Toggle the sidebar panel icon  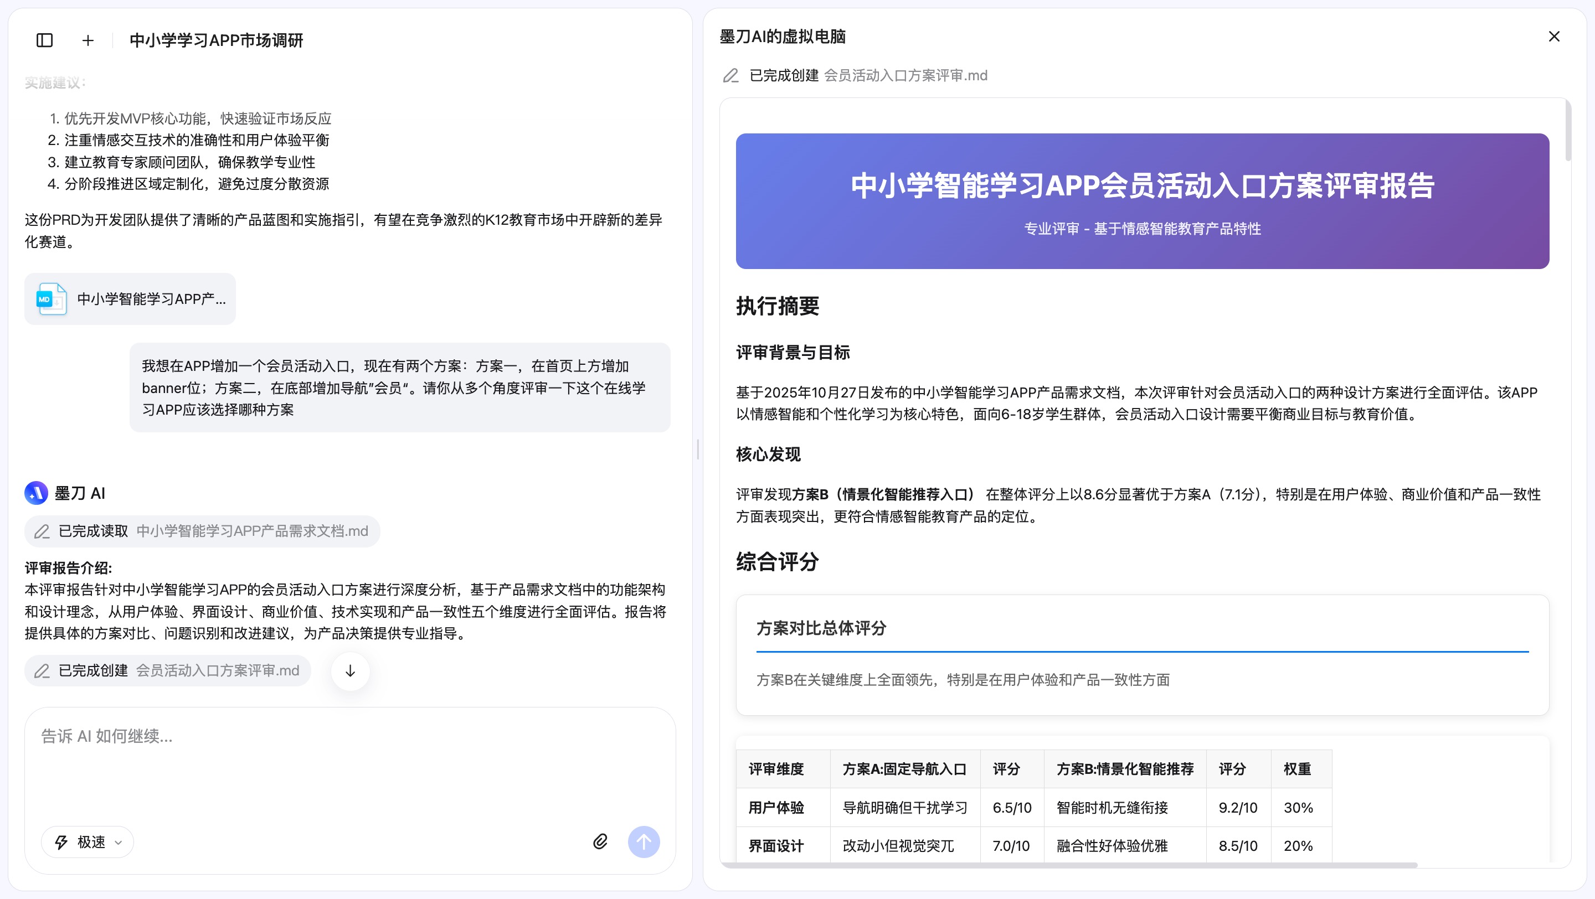pyautogui.click(x=44, y=40)
